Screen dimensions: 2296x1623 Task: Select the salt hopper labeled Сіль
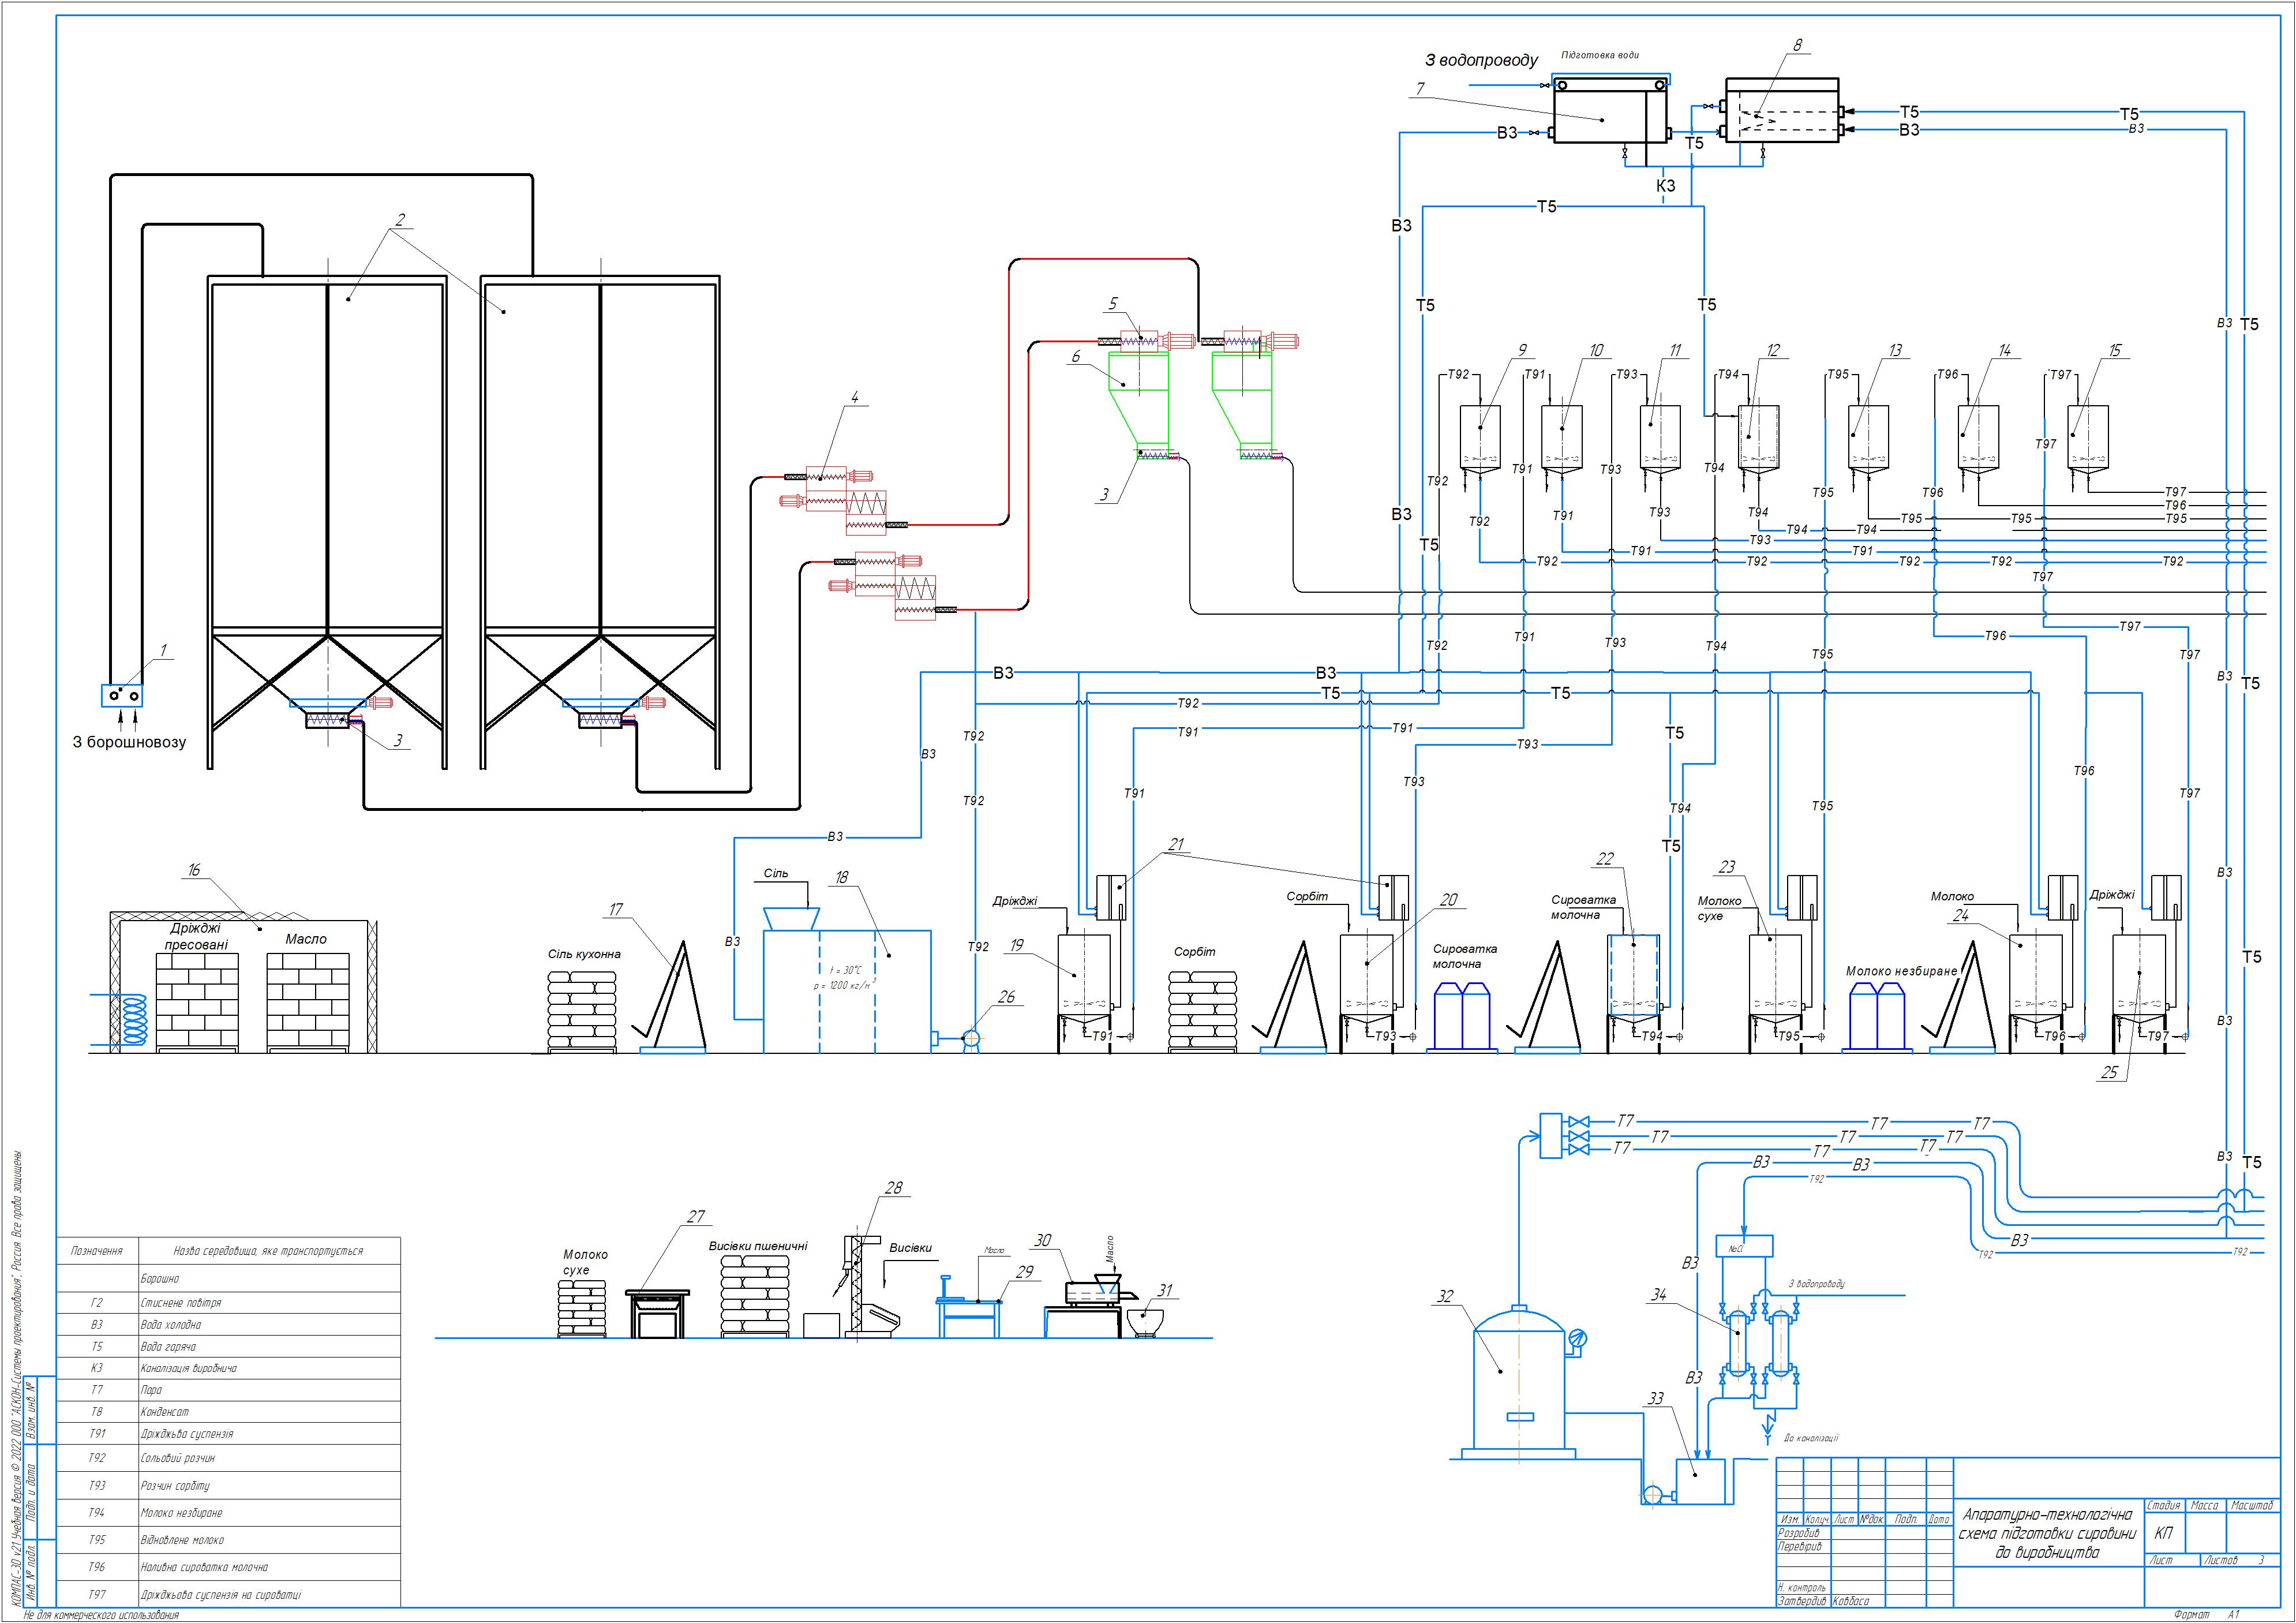tap(791, 918)
